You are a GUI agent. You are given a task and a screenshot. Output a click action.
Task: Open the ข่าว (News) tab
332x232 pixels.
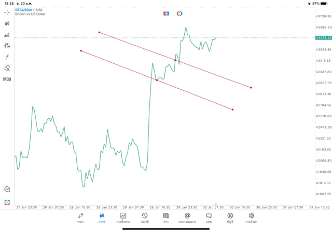point(166,217)
